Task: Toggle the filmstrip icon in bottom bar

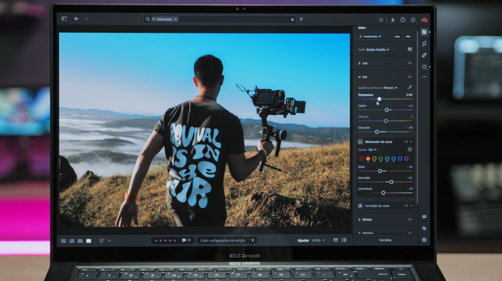Action: coord(335,240)
